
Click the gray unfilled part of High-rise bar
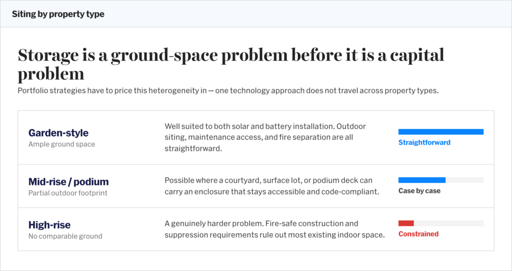(448, 223)
